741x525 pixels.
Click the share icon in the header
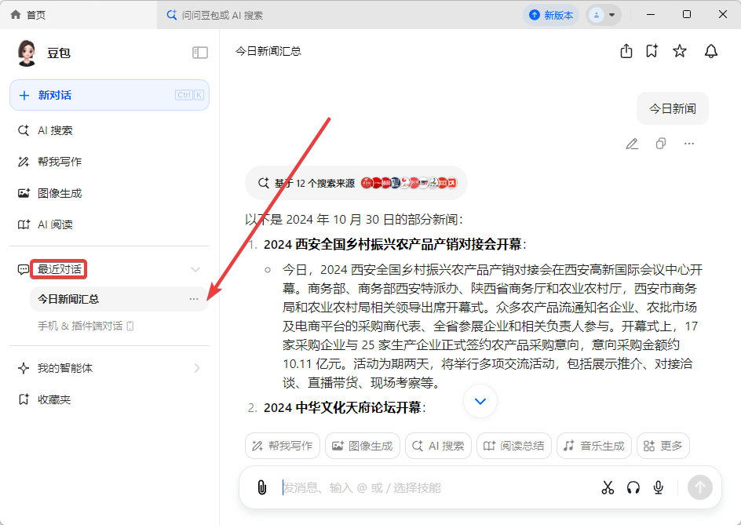click(626, 51)
